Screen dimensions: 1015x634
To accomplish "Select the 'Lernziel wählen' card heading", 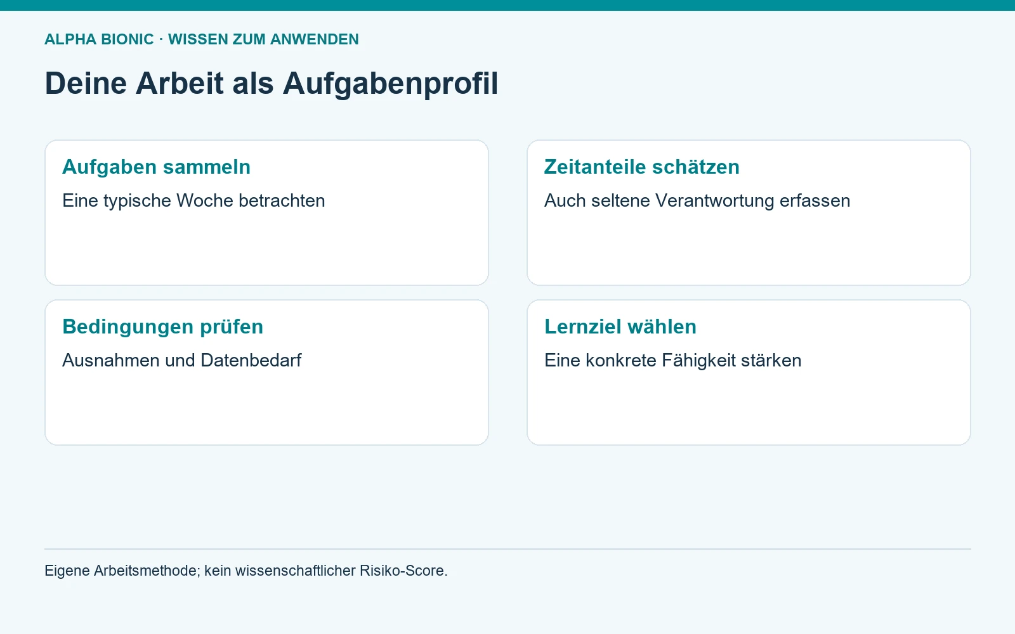I will 620,327.
